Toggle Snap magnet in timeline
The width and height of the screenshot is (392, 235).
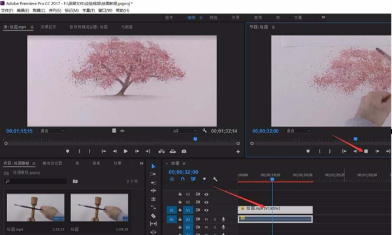pos(183,179)
